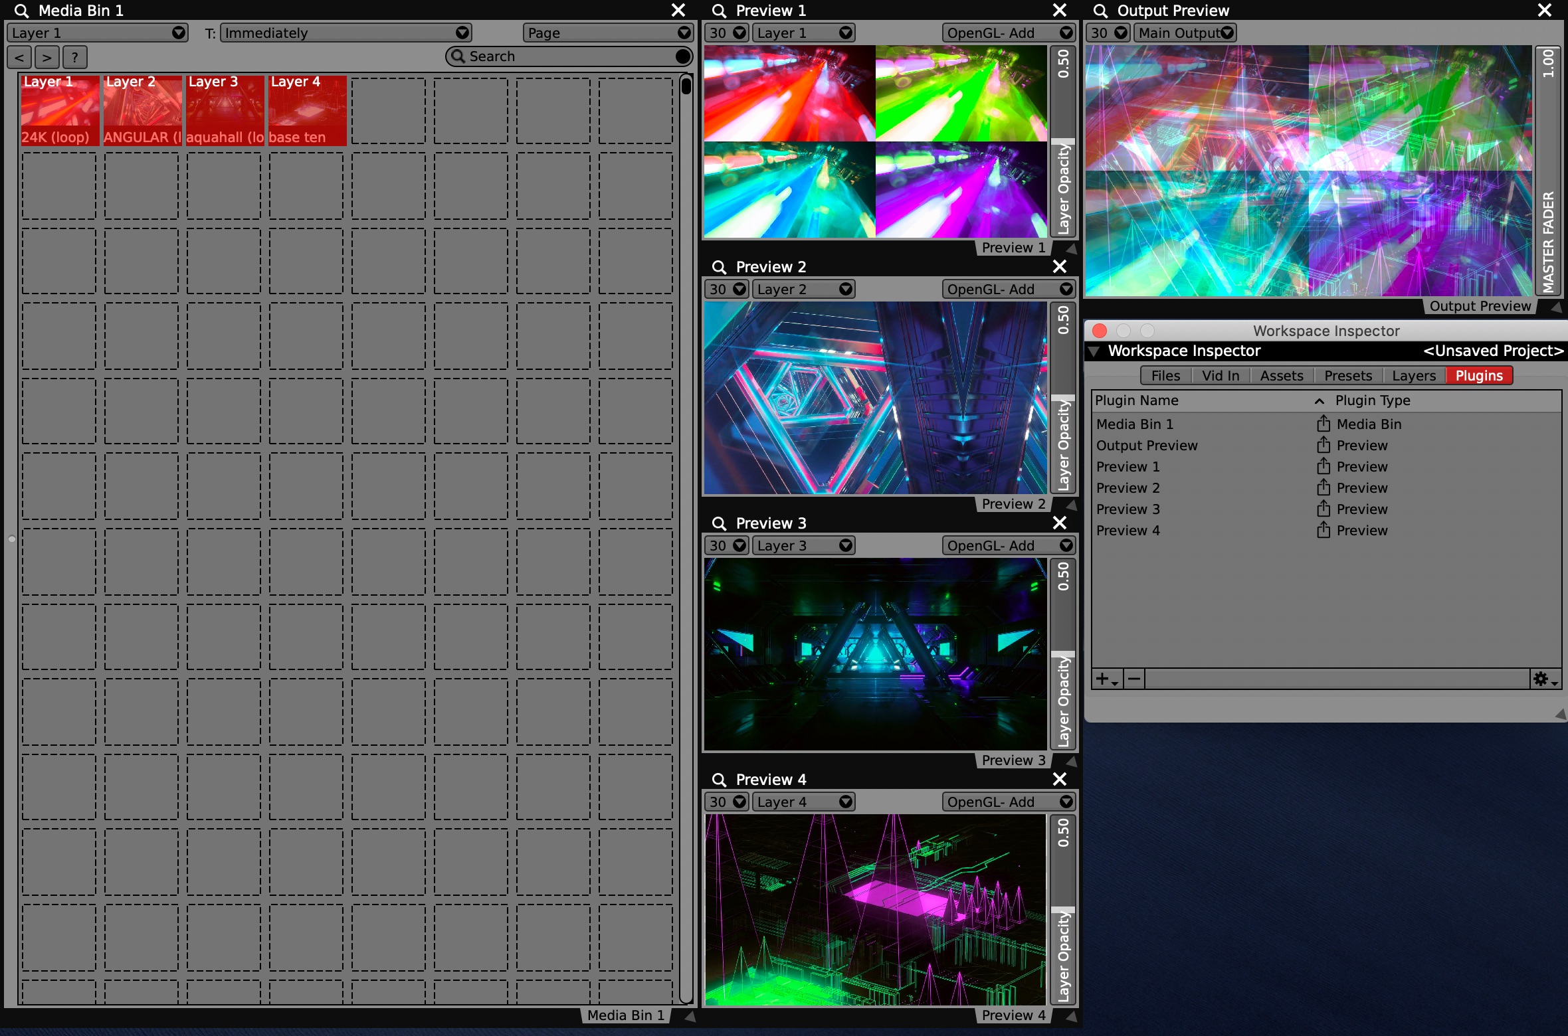Viewport: 1568px width, 1036px height.
Task: Switch to the Layers tab
Action: (1414, 376)
